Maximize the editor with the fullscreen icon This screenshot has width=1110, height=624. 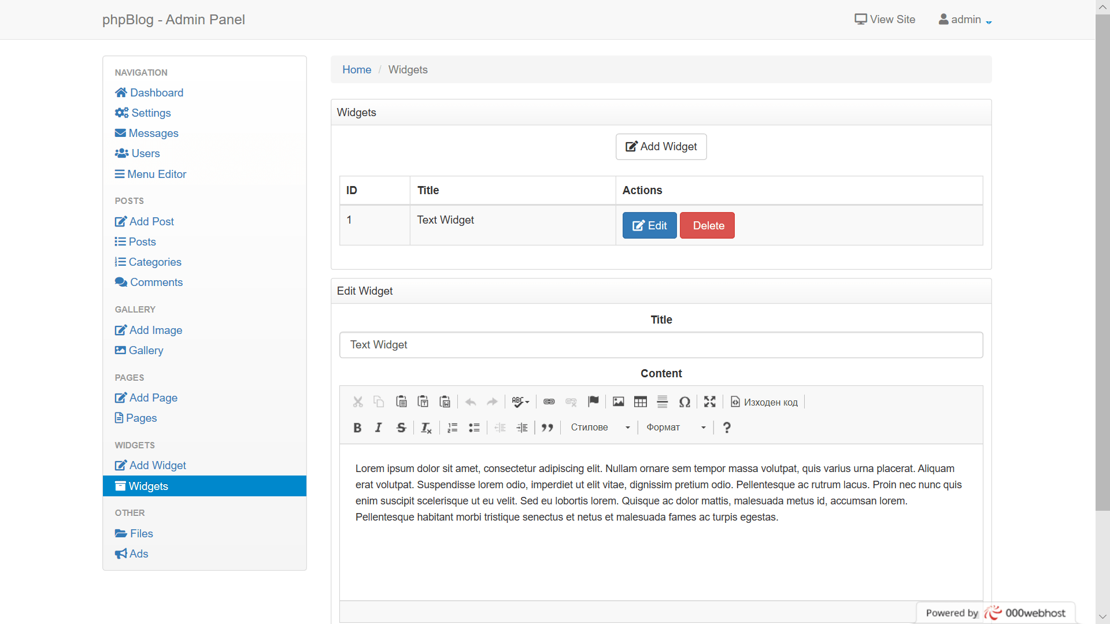tap(710, 402)
